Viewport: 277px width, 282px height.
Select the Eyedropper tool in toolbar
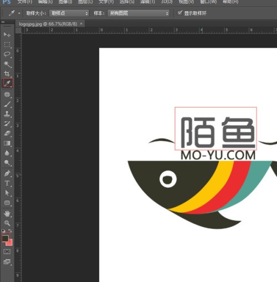click(x=7, y=83)
